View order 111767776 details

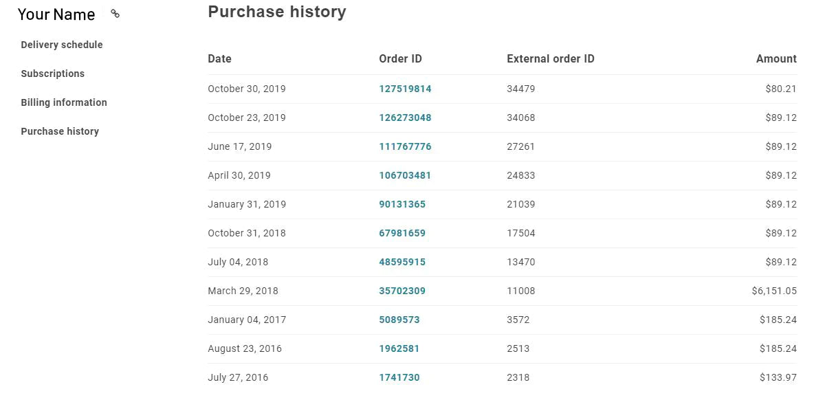pyautogui.click(x=405, y=146)
